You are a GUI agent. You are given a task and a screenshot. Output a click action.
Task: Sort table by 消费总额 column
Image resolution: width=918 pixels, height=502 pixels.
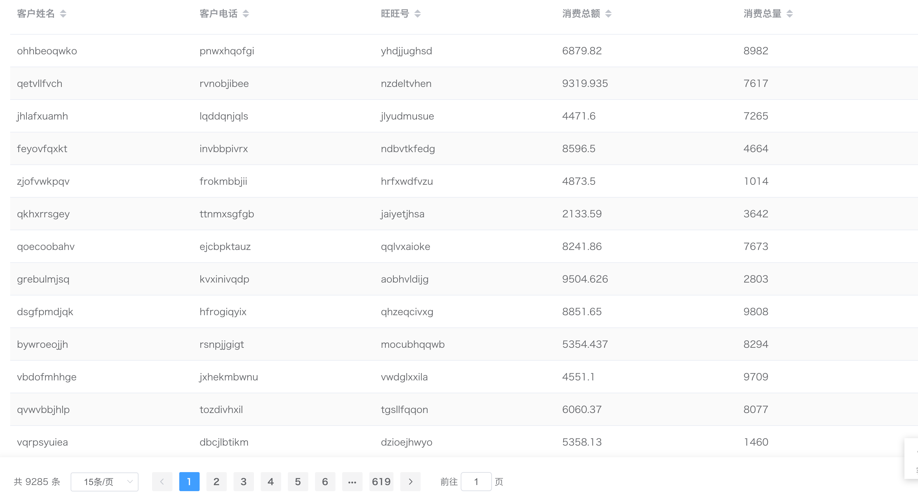point(608,14)
